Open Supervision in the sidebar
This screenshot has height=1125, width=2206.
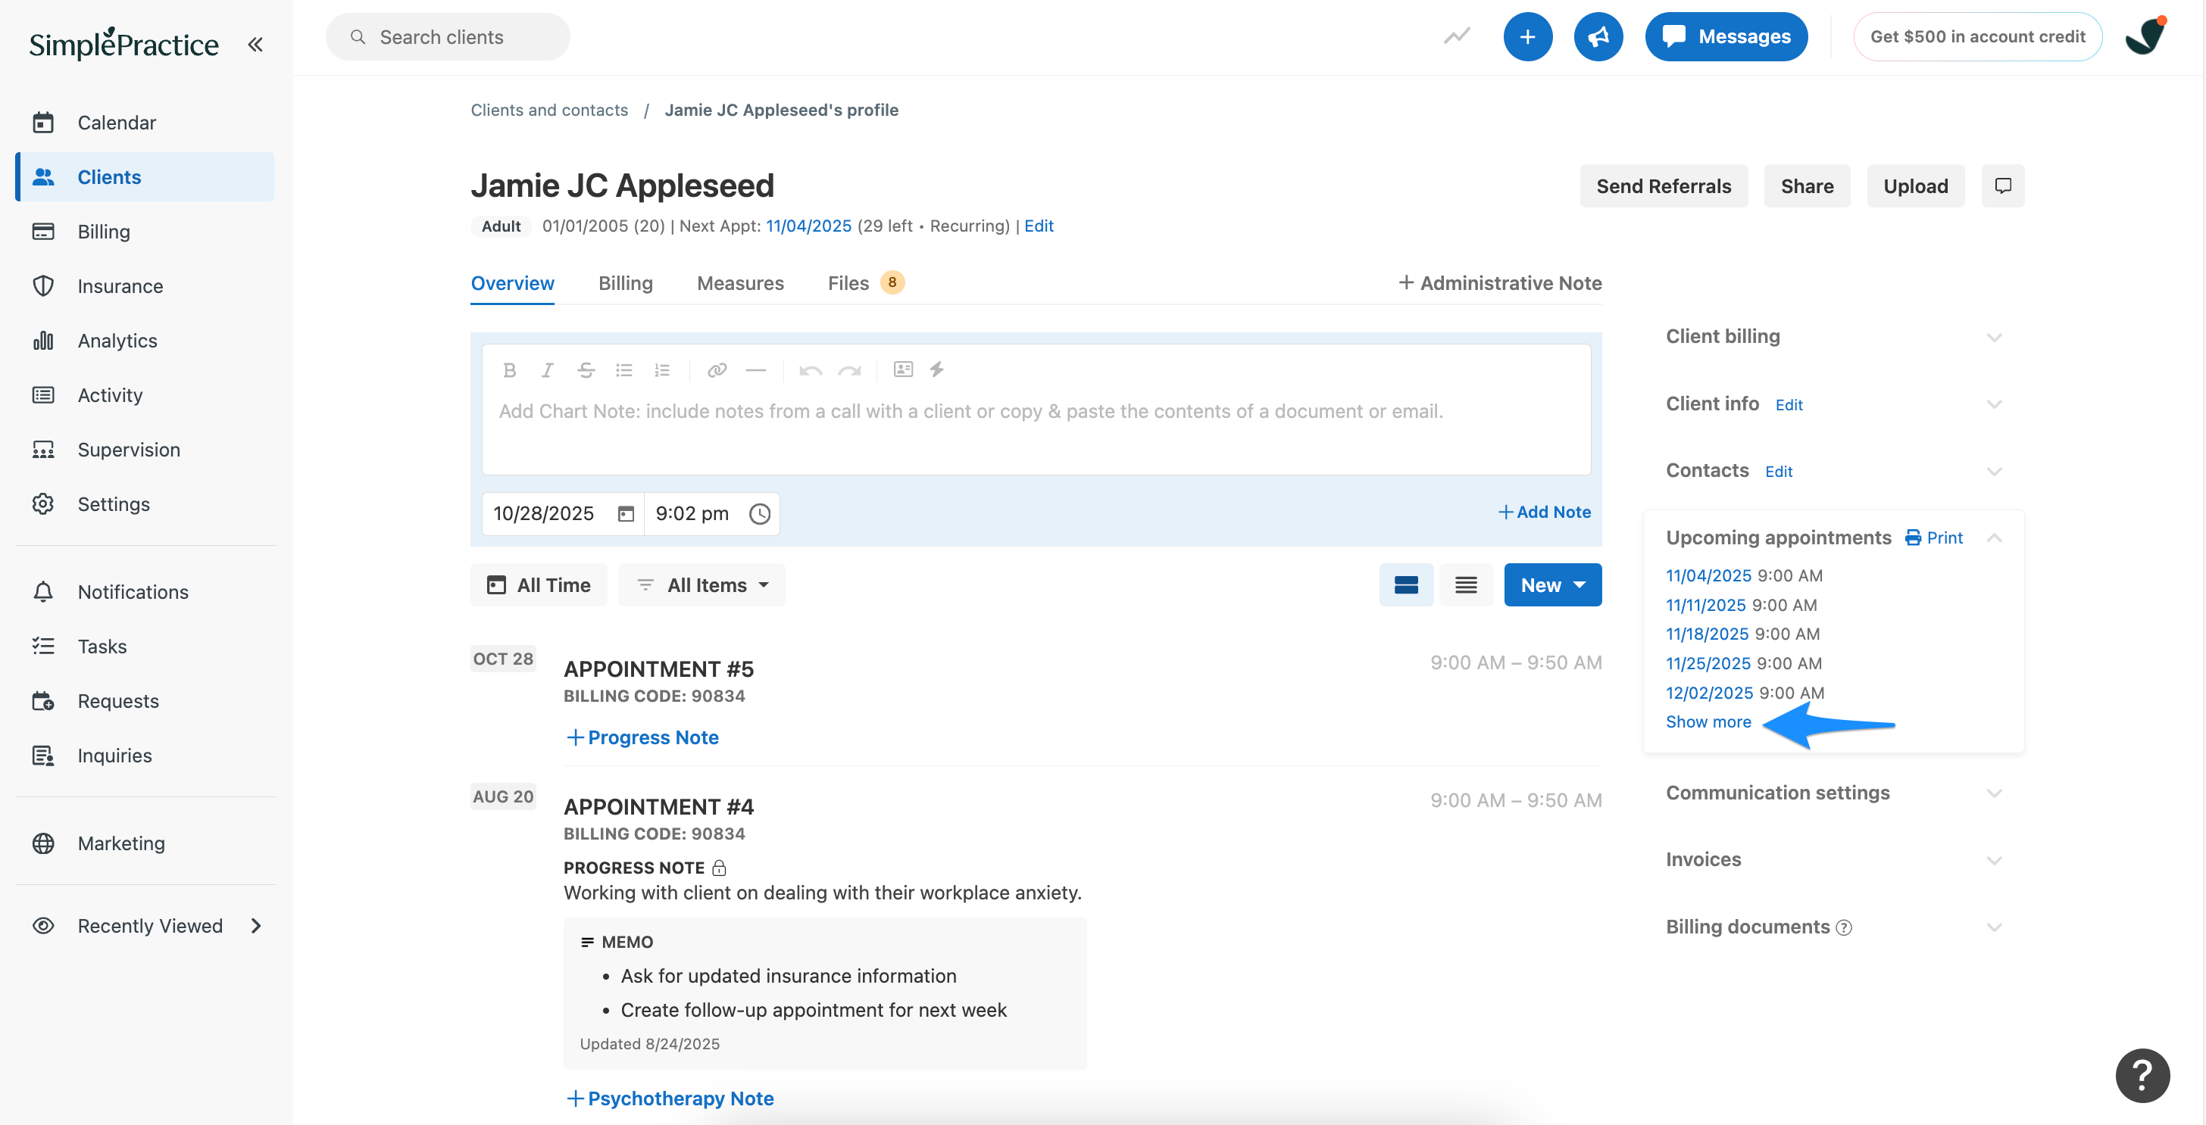click(x=145, y=449)
